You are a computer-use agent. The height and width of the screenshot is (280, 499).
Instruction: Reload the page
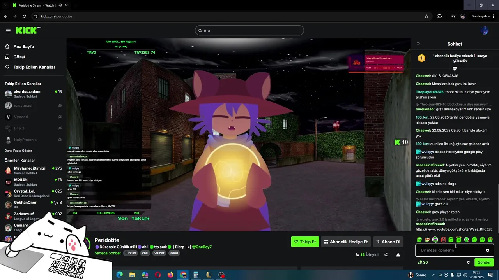pyautogui.click(x=24, y=16)
